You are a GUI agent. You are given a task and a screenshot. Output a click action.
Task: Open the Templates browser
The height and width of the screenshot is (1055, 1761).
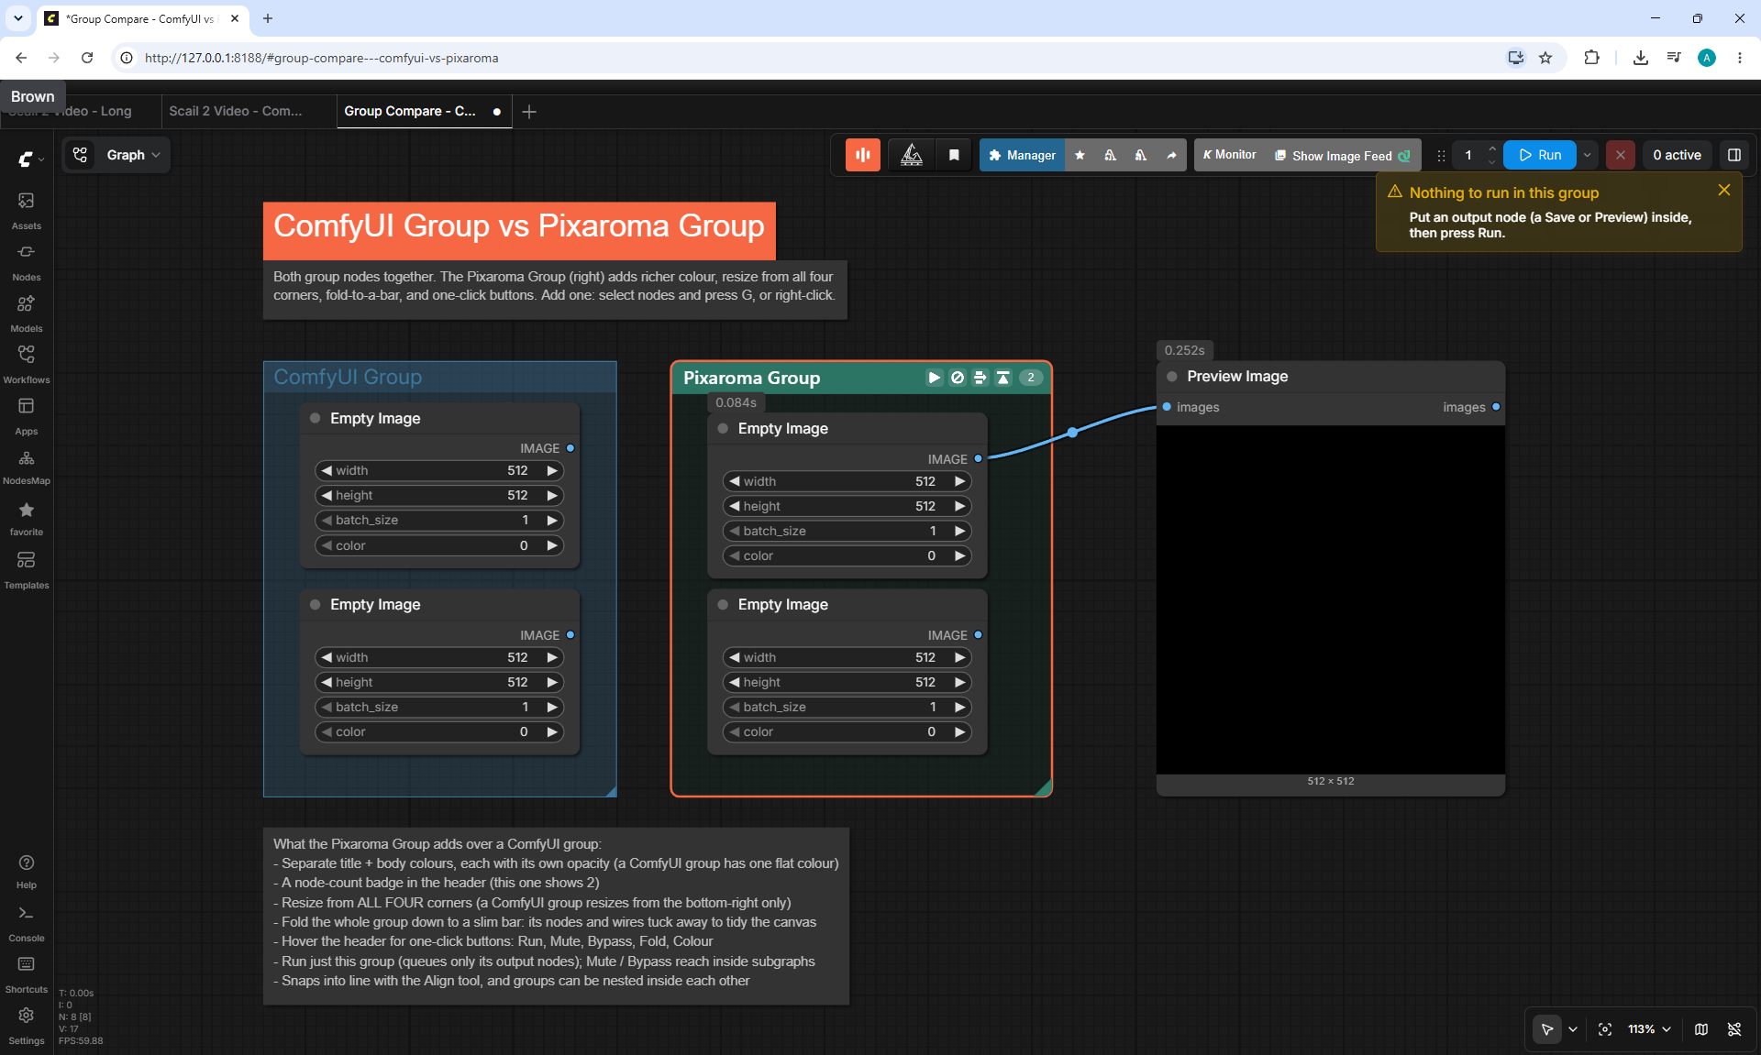tap(27, 570)
